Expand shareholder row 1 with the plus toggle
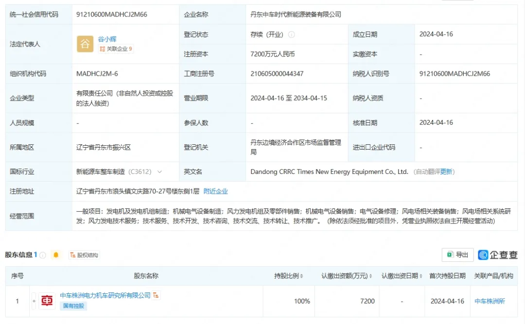 [x=34, y=301]
